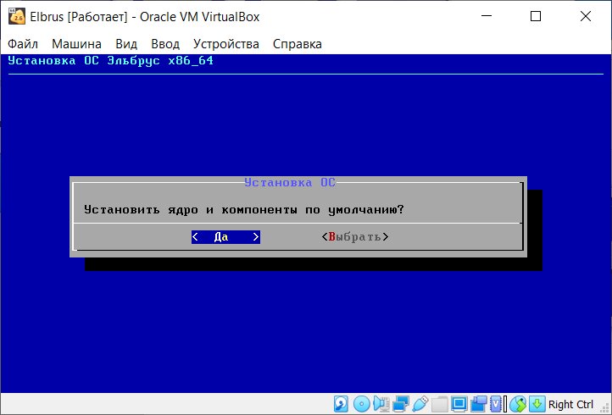This screenshot has width=612, height=415.
Task: Close the Elbrus VM window
Action: (586, 16)
